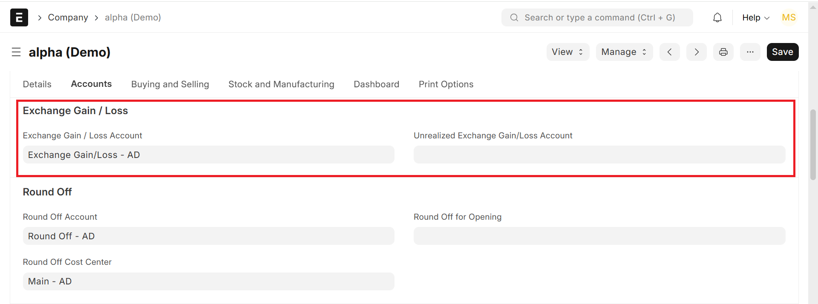Go to the next document arrow
Viewport: 818px width, 304px height.
click(x=697, y=52)
